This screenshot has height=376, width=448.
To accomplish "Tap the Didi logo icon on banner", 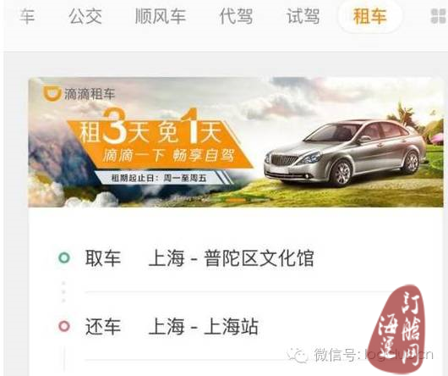I will tap(52, 93).
